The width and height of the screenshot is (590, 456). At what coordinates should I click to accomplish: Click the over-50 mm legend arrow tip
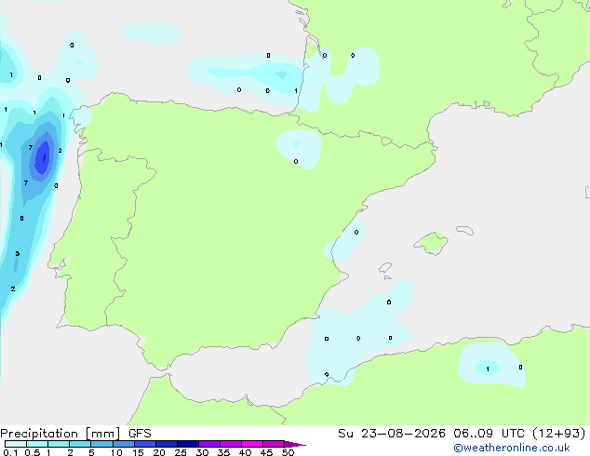pyautogui.click(x=295, y=444)
